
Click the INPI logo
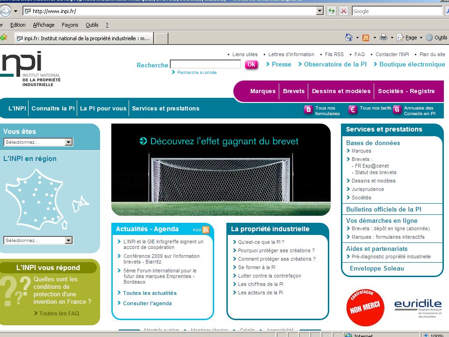tap(30, 69)
